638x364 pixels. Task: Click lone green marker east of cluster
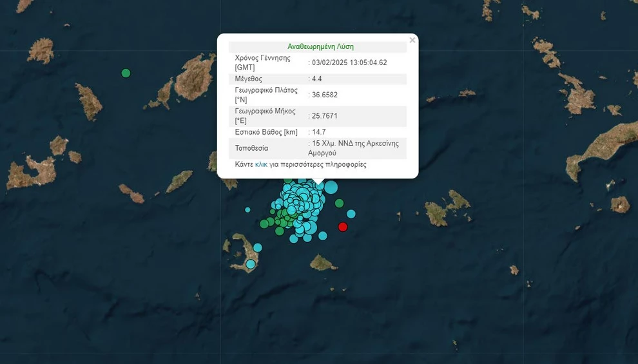[339, 204]
